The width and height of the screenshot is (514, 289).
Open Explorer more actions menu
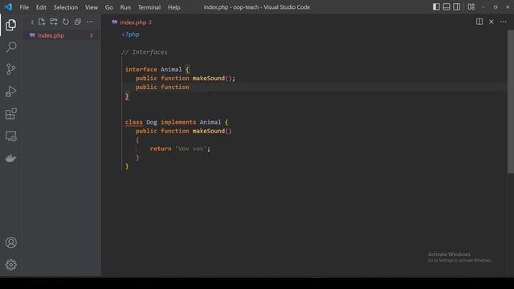click(90, 22)
